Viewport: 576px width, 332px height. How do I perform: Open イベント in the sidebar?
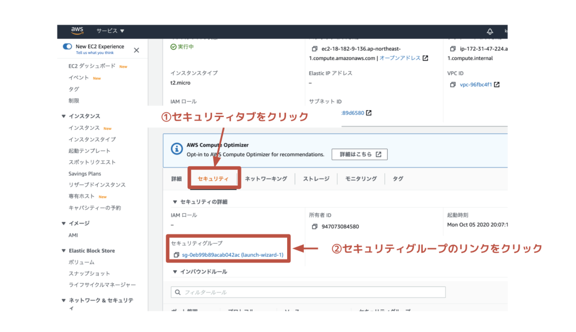(x=79, y=78)
